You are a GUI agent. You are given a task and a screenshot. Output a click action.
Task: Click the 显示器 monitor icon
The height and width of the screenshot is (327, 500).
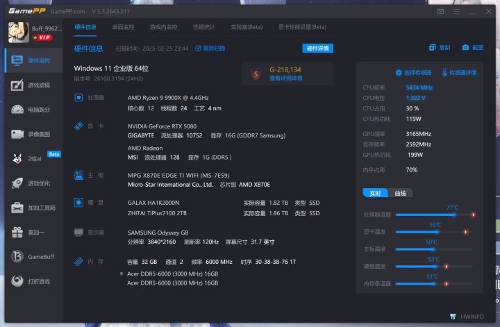(x=78, y=233)
